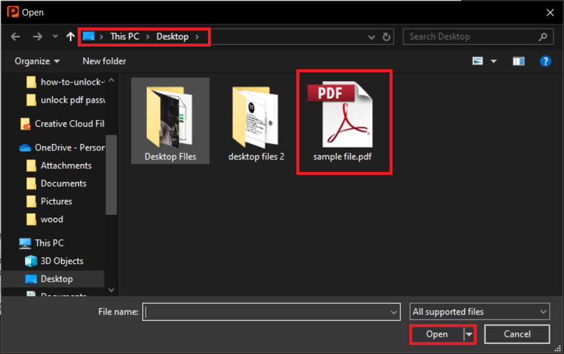
Task: Open the Organize dropdown menu
Action: pos(37,61)
